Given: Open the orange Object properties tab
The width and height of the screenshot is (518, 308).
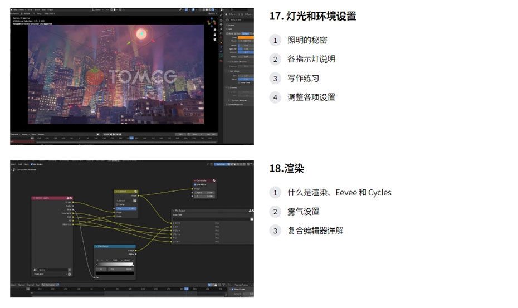Looking at the screenshot, I should 221,43.
